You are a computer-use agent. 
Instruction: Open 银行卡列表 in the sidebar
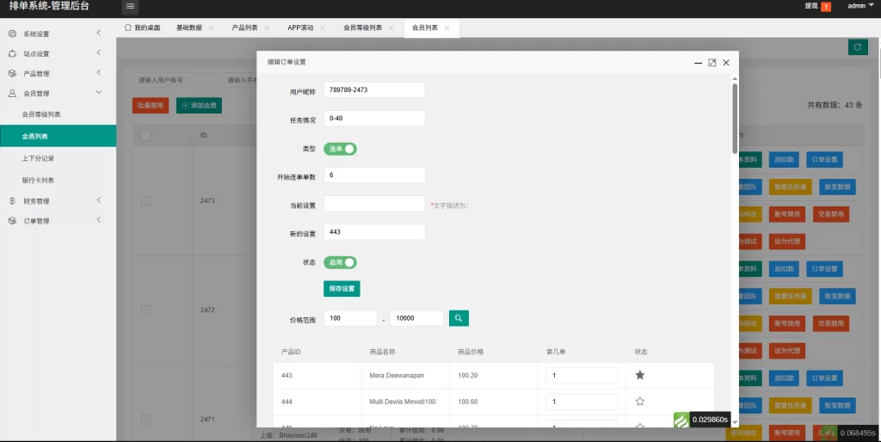(x=38, y=181)
